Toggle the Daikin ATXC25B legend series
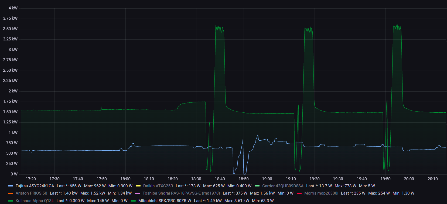The width and height of the screenshot is (447, 204). [158, 186]
